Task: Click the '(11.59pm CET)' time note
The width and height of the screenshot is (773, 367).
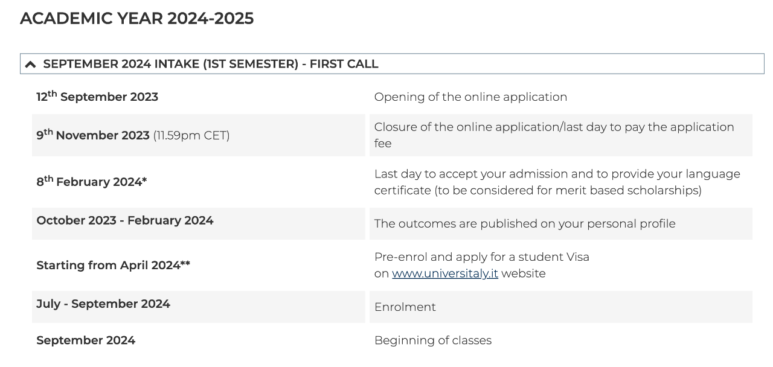Action: click(x=191, y=136)
